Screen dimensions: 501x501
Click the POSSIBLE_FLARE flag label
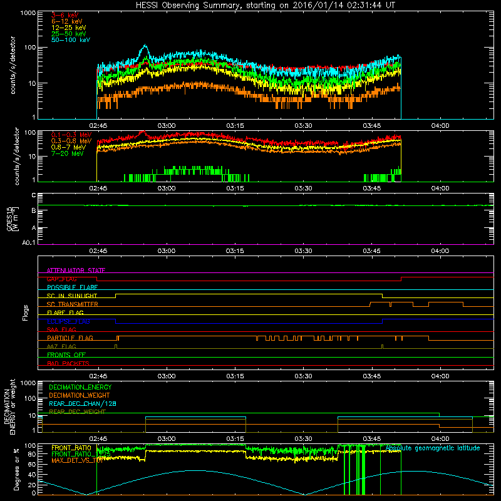click(x=72, y=287)
